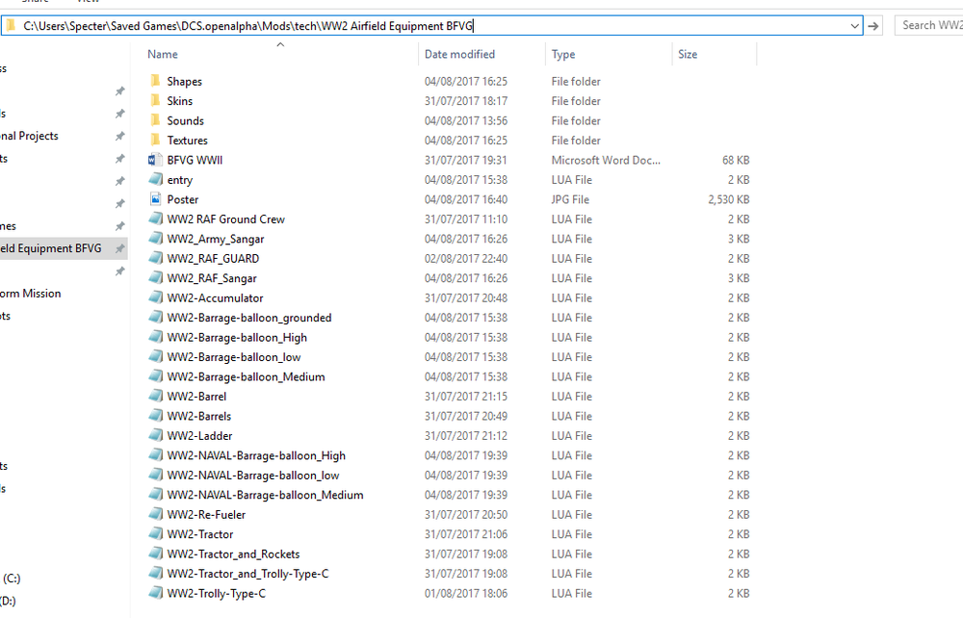The height and width of the screenshot is (618, 963).
Task: Click the folder icon in the address bar
Action: pos(11,25)
